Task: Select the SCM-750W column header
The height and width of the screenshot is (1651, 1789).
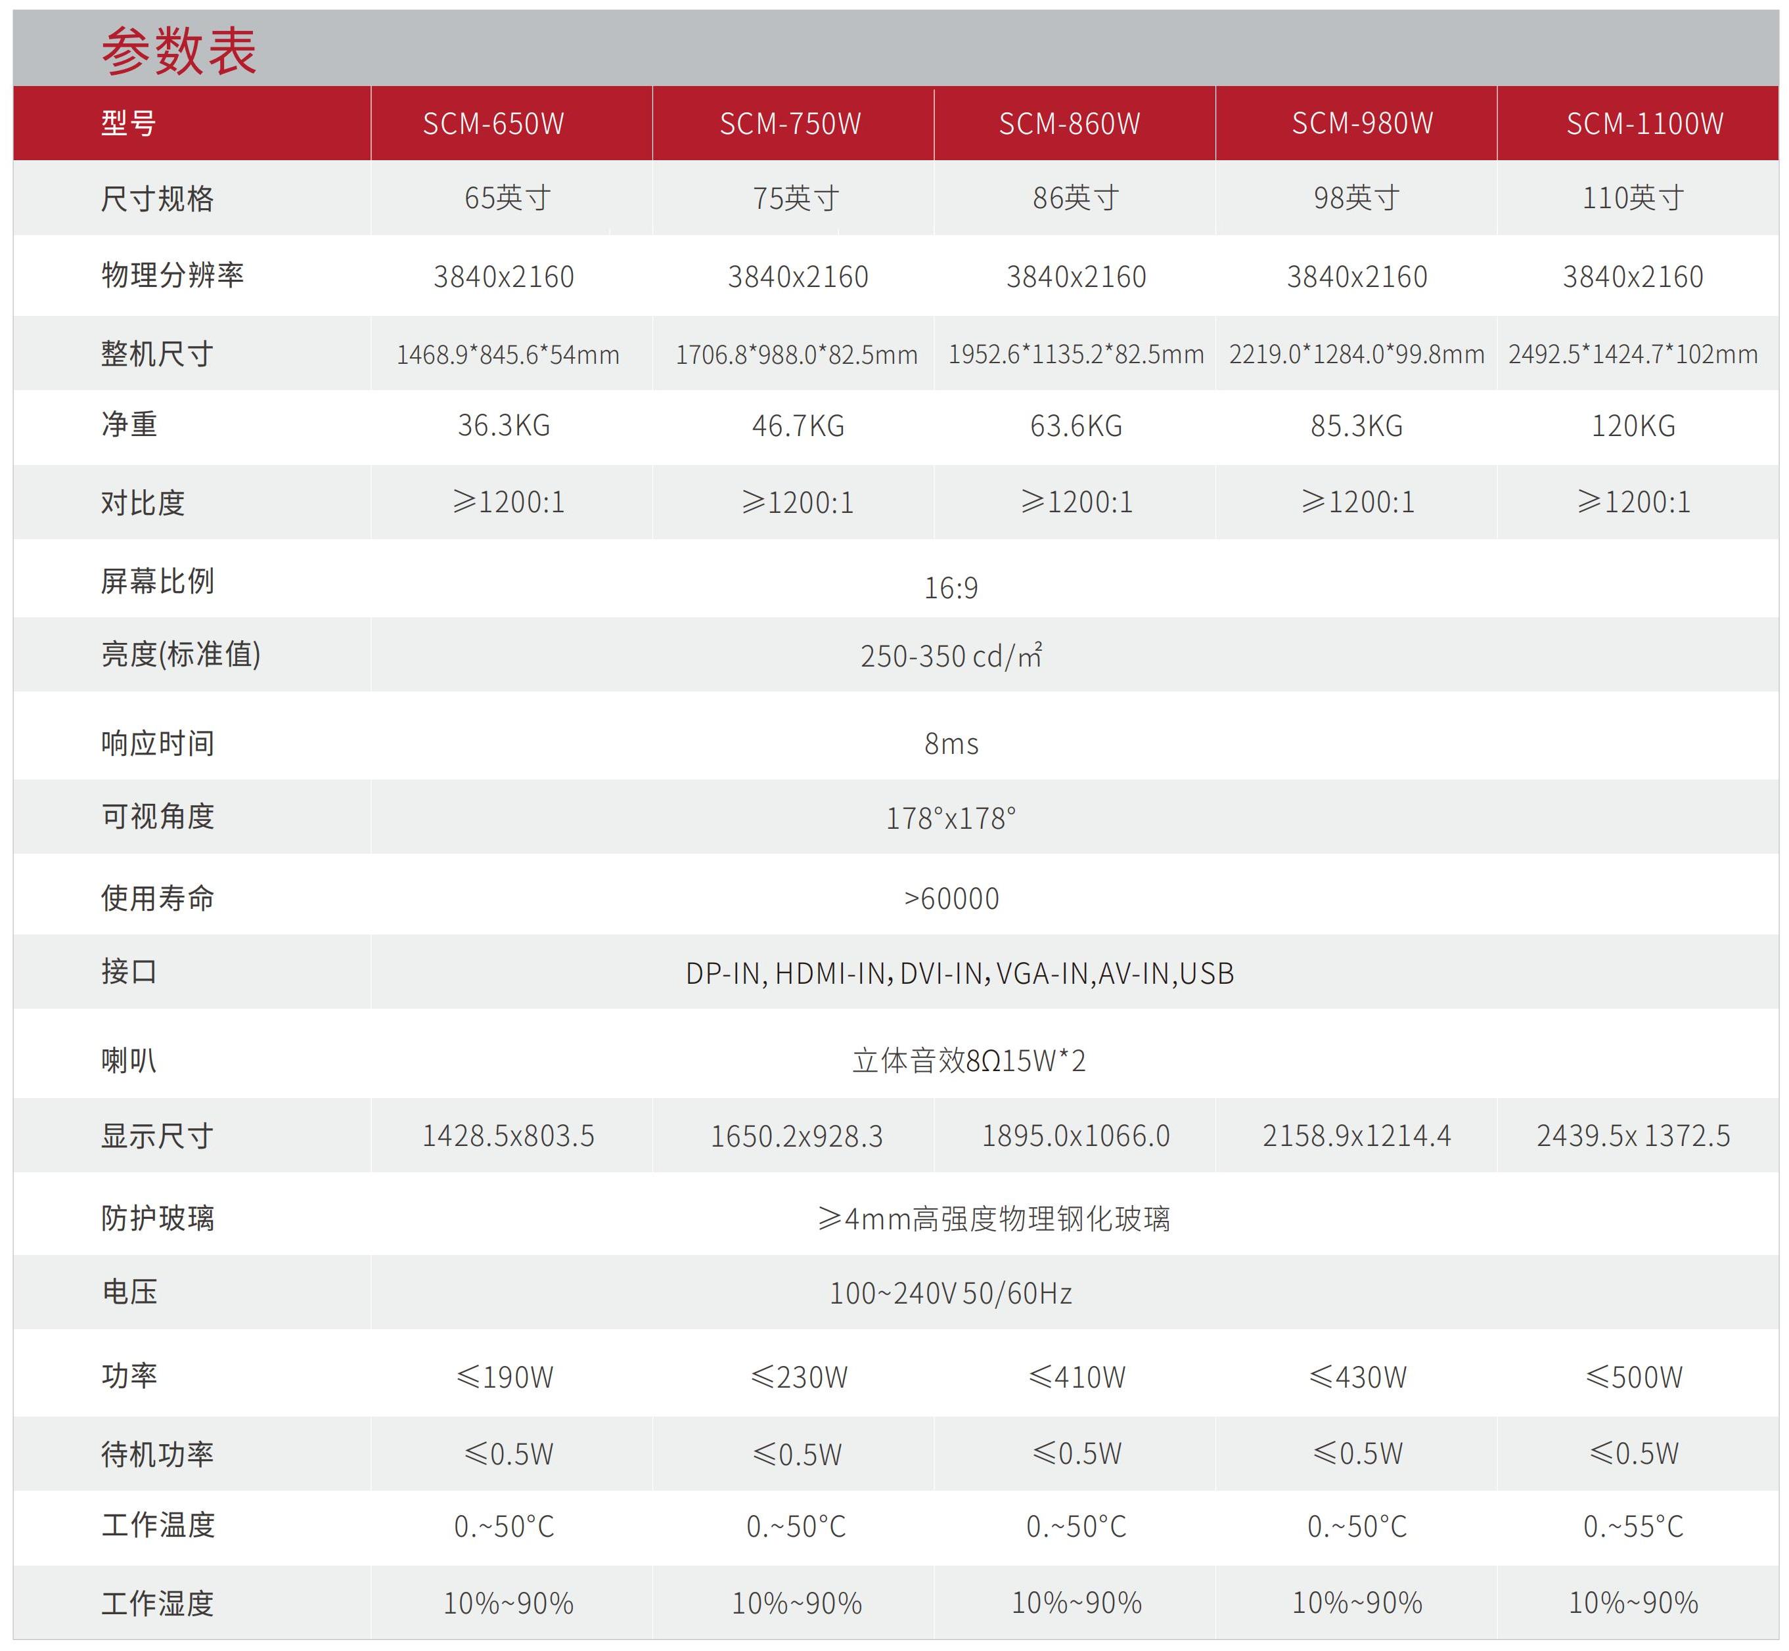Action: coord(790,123)
